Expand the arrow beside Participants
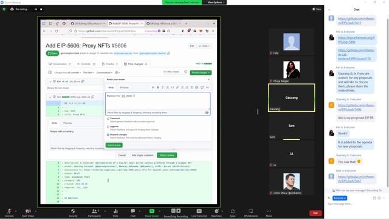Image resolution: width=389 pixels, height=219 pixels. pyautogui.click(x=105, y=211)
